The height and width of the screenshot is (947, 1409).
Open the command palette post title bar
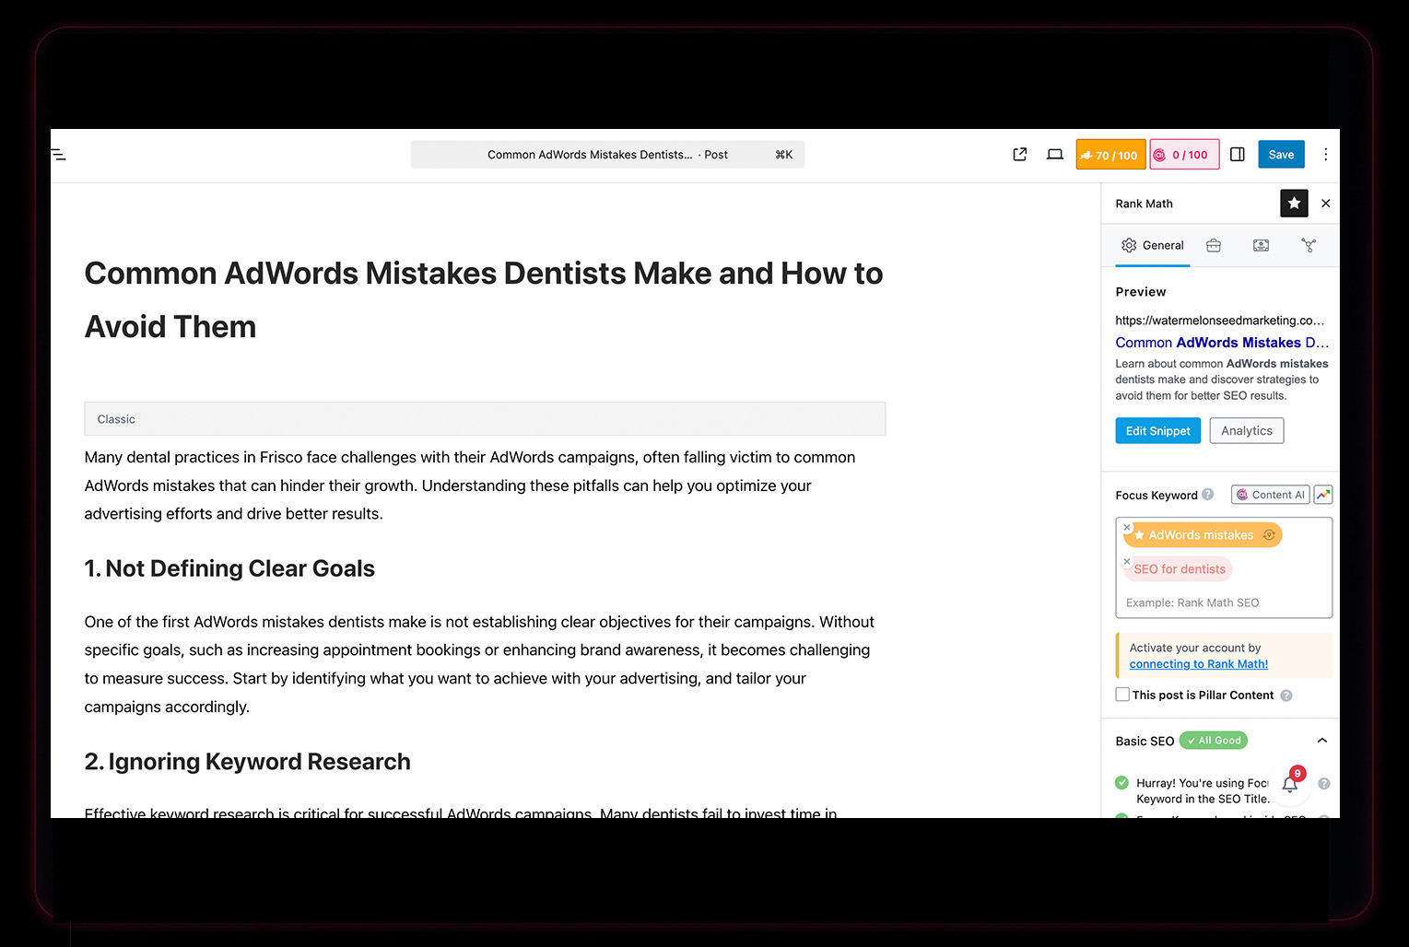tap(607, 155)
